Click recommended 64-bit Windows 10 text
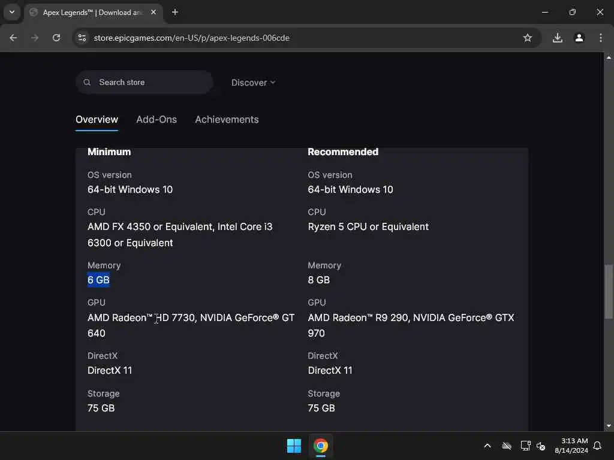614x460 pixels. coord(350,190)
